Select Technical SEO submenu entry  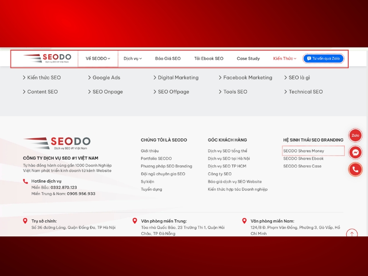[304, 92]
